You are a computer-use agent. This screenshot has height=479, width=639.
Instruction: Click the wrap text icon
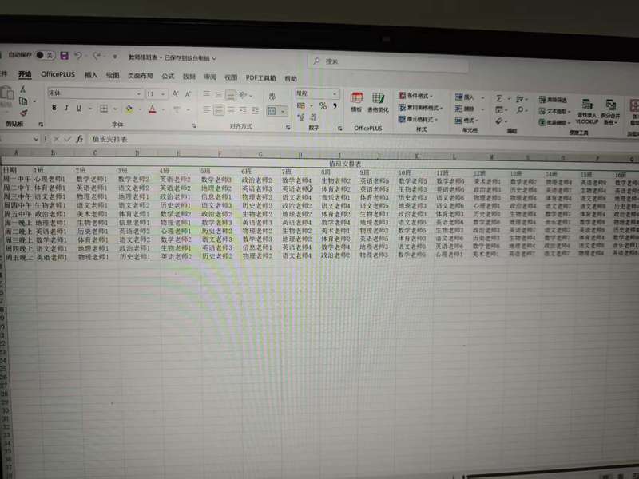(272, 96)
